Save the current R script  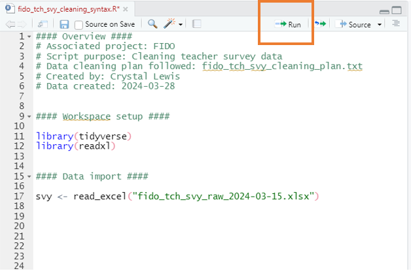click(x=64, y=24)
